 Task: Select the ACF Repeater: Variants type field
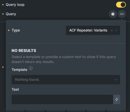tap(93, 30)
